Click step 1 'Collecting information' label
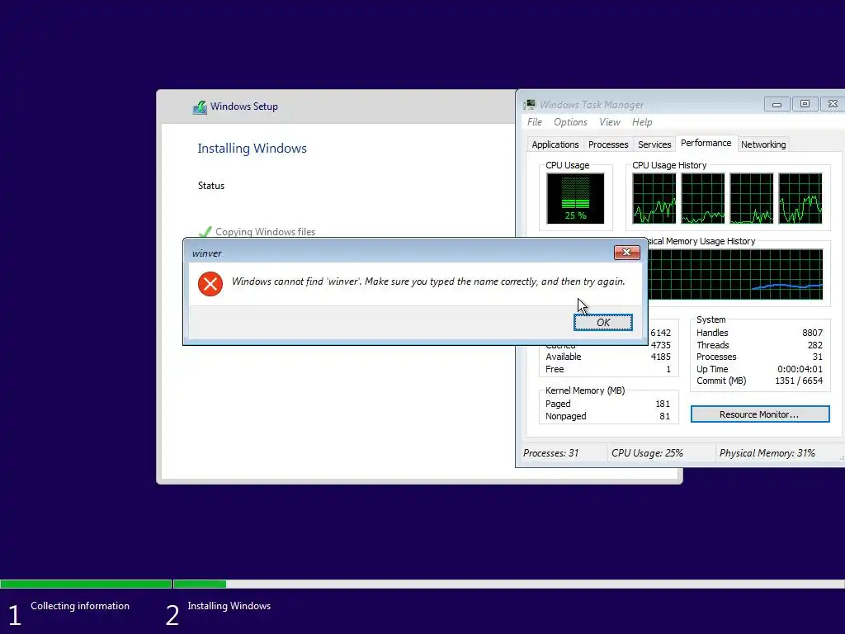 point(80,606)
